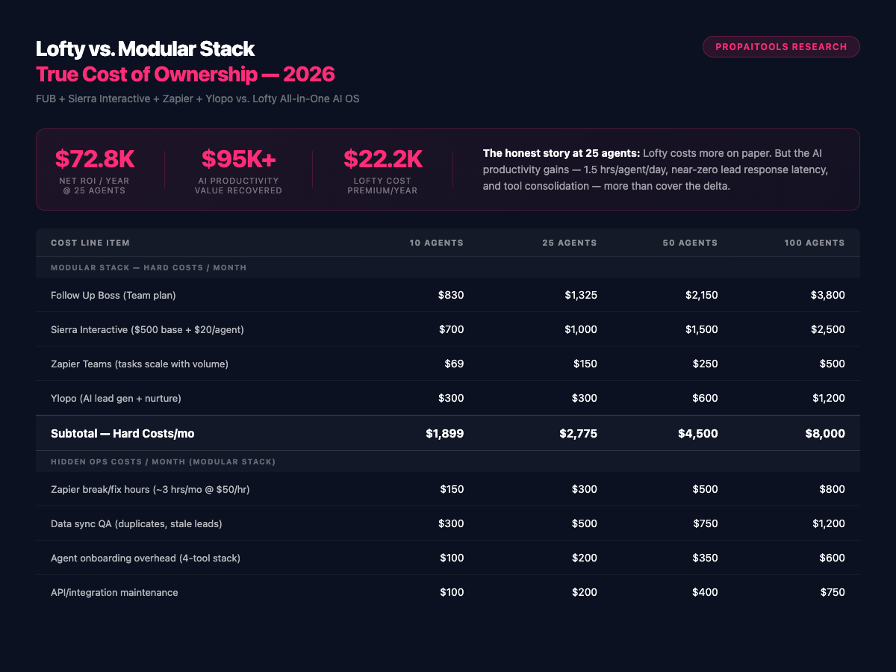Click the Data sync QA row label
The width and height of the screenshot is (896, 672).
(x=137, y=523)
